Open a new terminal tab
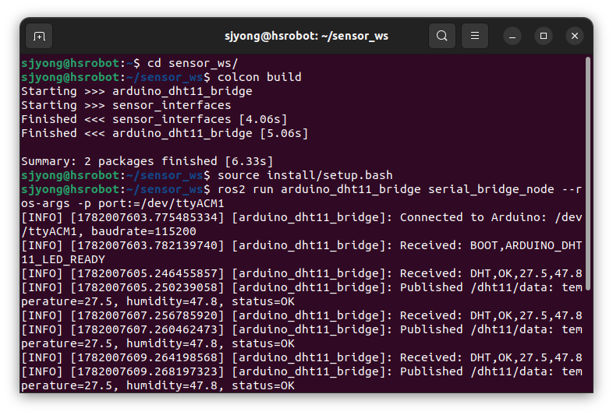 pos(39,37)
